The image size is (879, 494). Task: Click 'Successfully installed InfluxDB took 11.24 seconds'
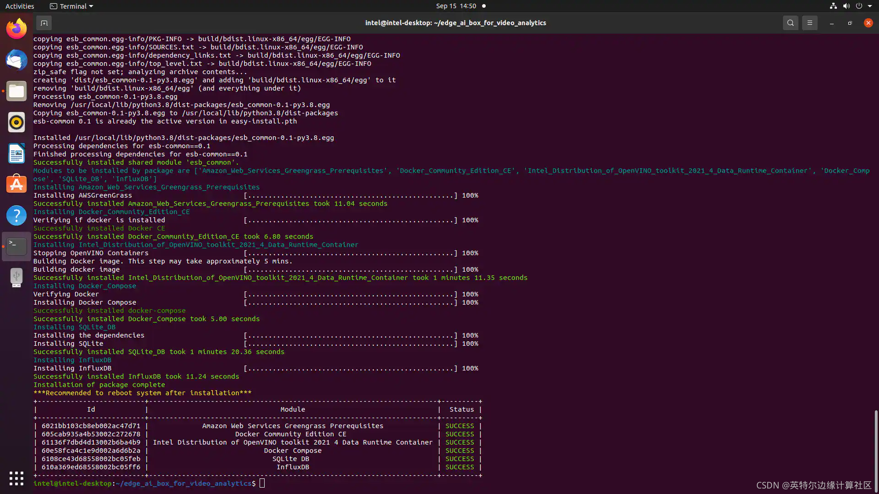pyautogui.click(x=136, y=376)
